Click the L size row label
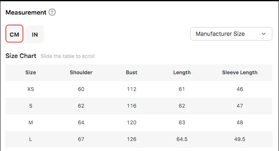This screenshot has width=279, height=151. point(30,139)
